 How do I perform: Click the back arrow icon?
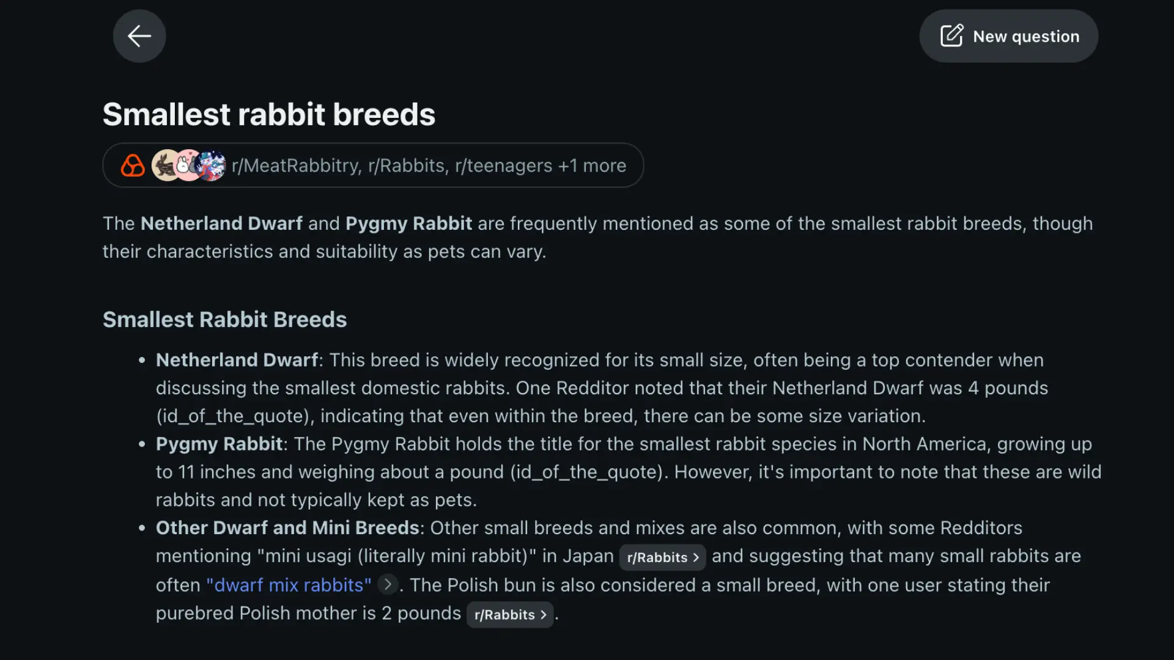coord(139,35)
